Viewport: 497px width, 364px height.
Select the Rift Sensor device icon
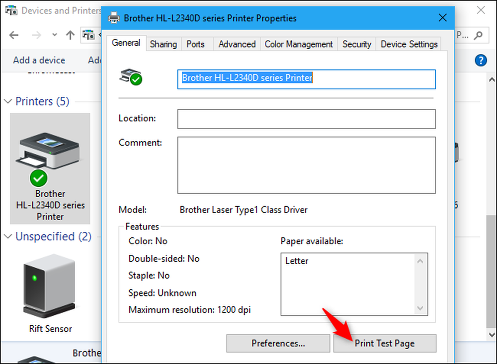50,286
